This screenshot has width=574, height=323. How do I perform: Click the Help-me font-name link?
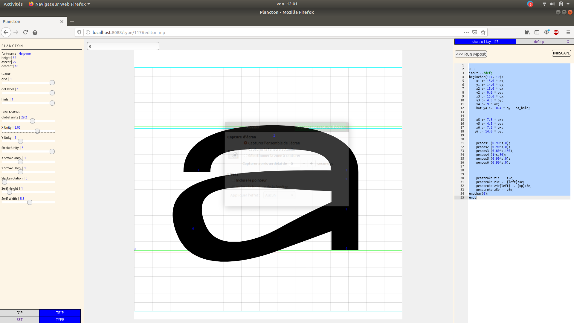pos(25,54)
